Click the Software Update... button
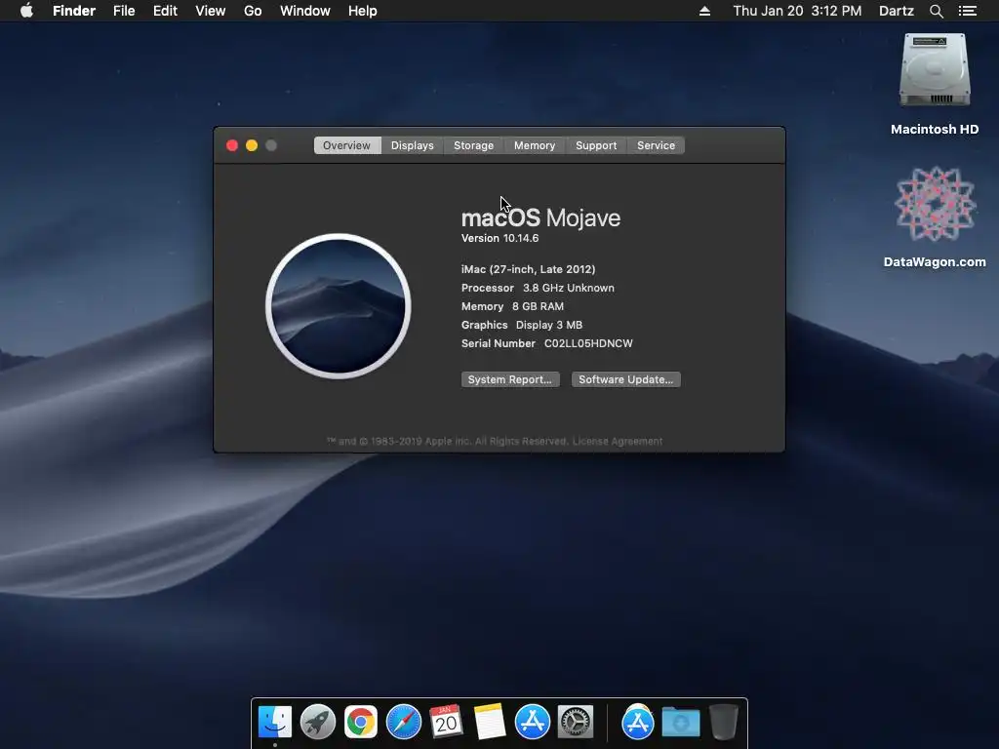The height and width of the screenshot is (749, 999). tap(625, 379)
